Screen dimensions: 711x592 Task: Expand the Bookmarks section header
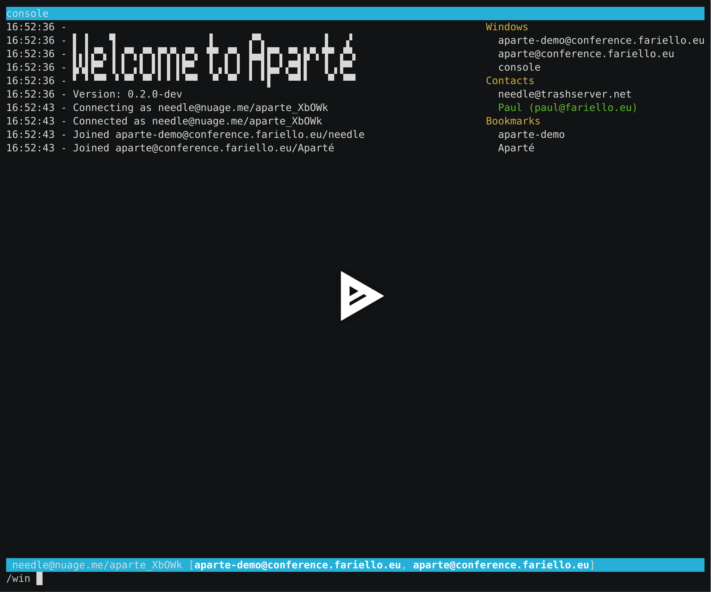513,121
